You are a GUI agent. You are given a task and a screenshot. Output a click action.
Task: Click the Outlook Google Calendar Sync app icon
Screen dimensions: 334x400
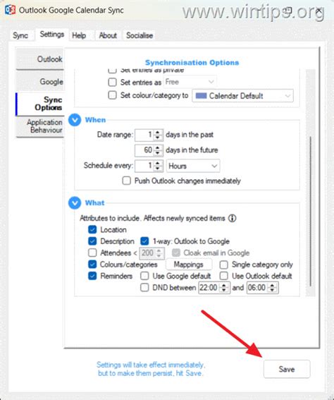click(10, 10)
